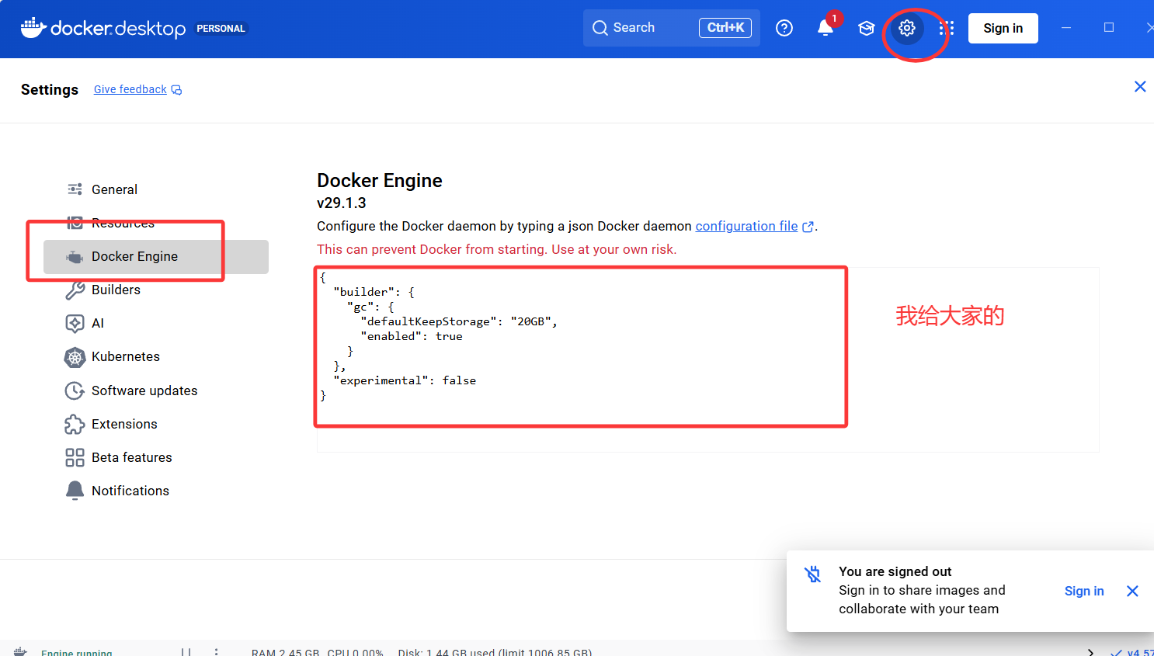The height and width of the screenshot is (656, 1154).
Task: Click the Builders wrench icon
Action: pyautogui.click(x=75, y=290)
